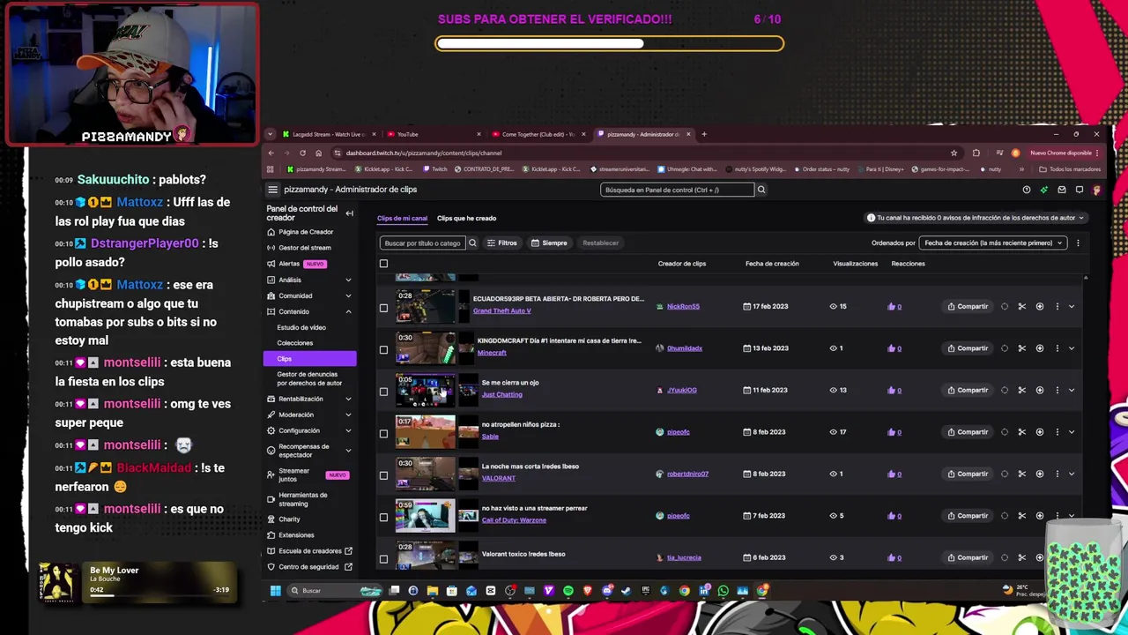This screenshot has height=635, width=1128.
Task: Bookmark this page with the star icon
Action: pos(954,153)
